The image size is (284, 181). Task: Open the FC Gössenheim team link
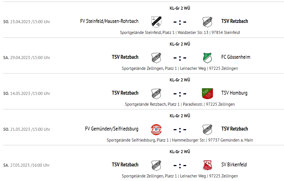pyautogui.click(x=236, y=57)
